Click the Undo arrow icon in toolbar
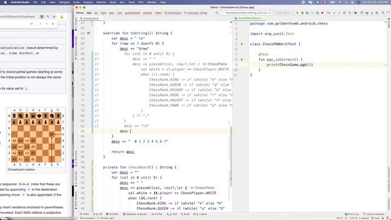This screenshot has height=220, width=391. coord(349,13)
